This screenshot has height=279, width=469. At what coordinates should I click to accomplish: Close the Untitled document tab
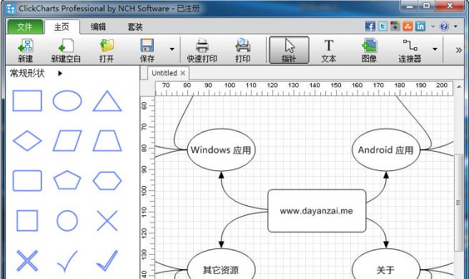point(183,73)
